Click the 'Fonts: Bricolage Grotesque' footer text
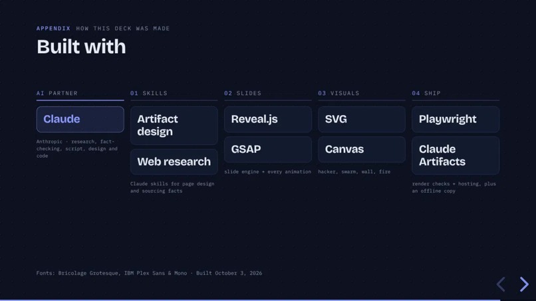Viewport: 536px width, 301px height. [149, 273]
